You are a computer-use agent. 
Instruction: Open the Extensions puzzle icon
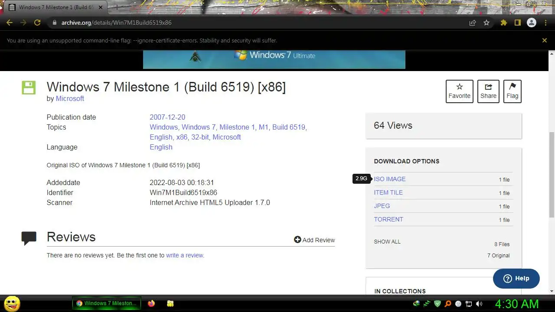click(503, 23)
